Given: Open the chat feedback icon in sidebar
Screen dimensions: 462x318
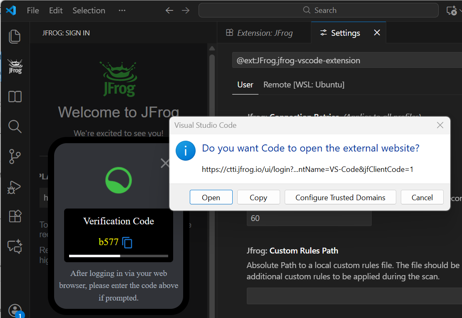Looking at the screenshot, I should point(15,246).
